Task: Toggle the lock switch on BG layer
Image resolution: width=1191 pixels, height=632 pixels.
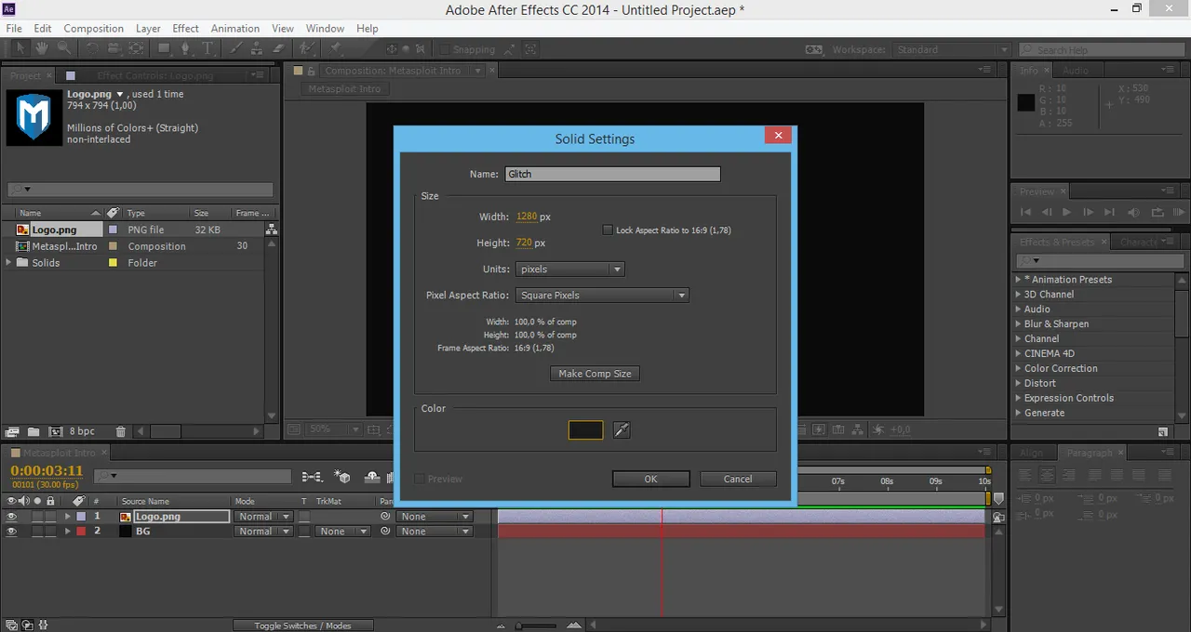Action: tap(50, 532)
